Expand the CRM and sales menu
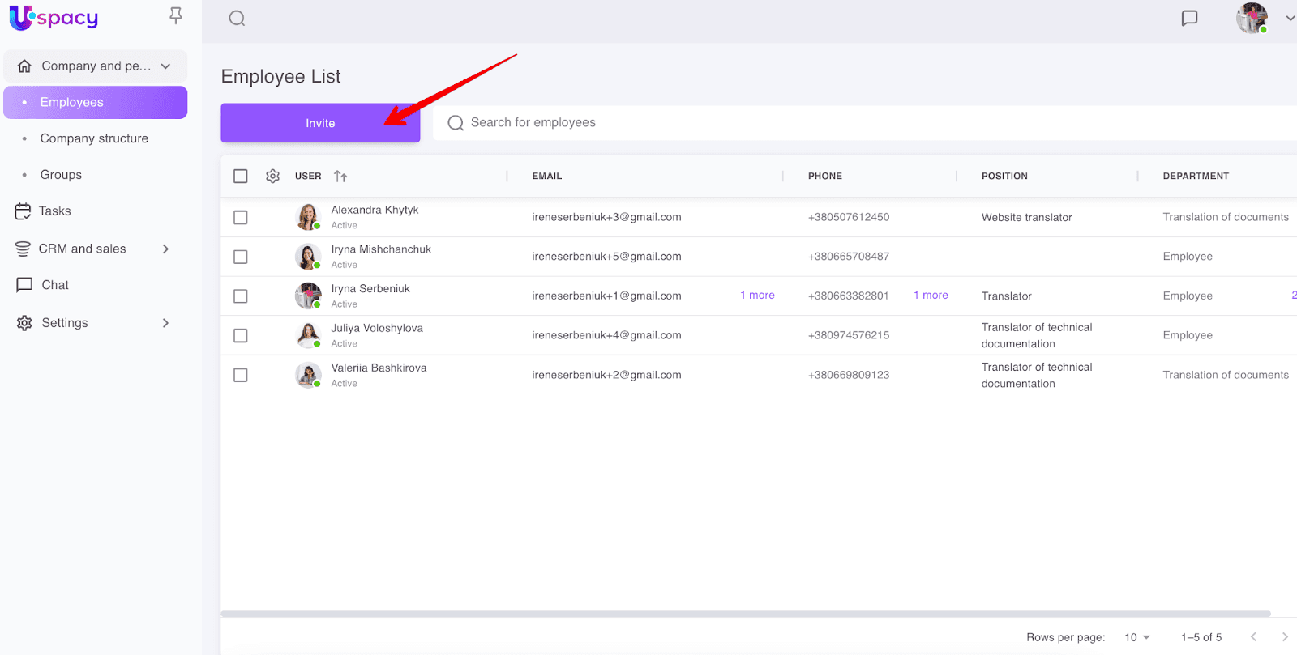Image resolution: width=1297 pixels, height=655 pixels. click(x=165, y=249)
